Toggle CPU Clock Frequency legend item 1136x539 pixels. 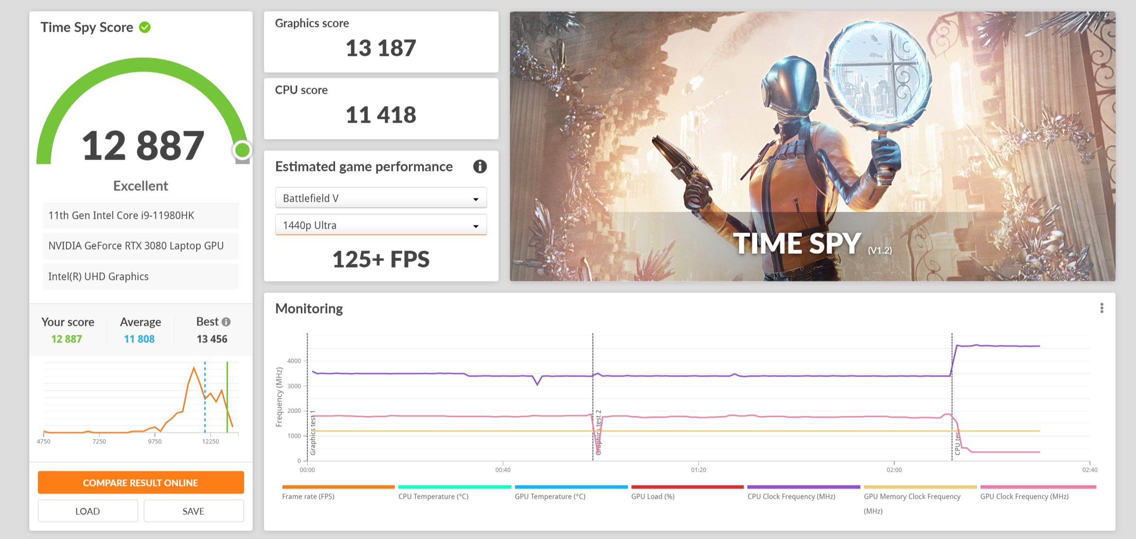click(x=791, y=496)
